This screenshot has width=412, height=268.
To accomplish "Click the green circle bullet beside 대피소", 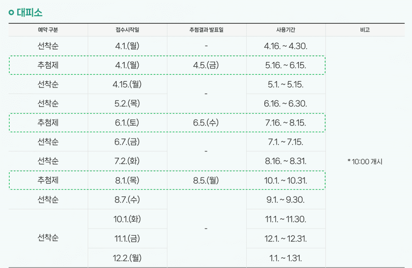I will (11, 12).
